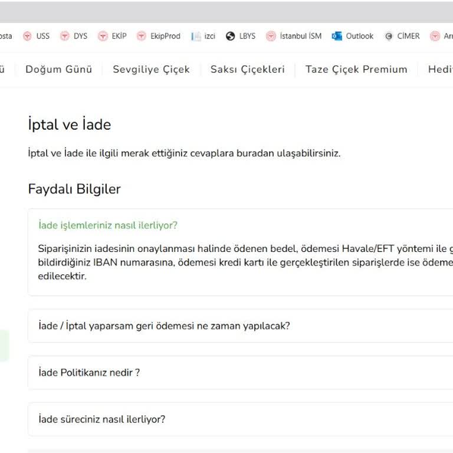
Task: Open the CİMER bookmark icon
Action: coord(389,36)
